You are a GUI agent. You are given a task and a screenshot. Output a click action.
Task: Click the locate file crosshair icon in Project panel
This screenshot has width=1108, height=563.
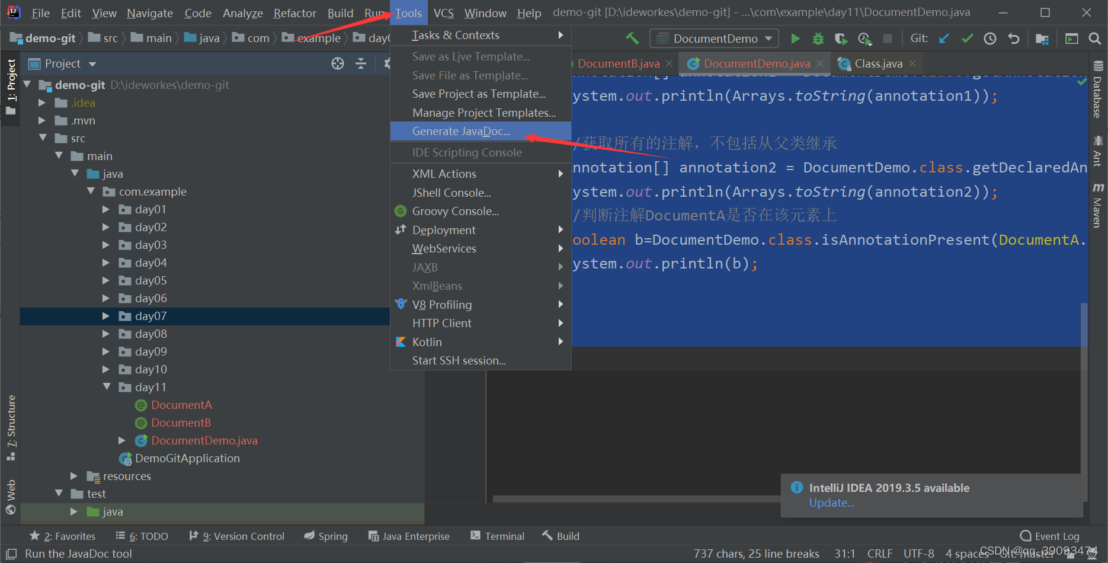[x=338, y=63]
